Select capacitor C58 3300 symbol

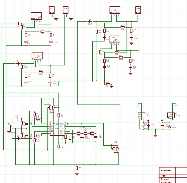(x=96, y=137)
